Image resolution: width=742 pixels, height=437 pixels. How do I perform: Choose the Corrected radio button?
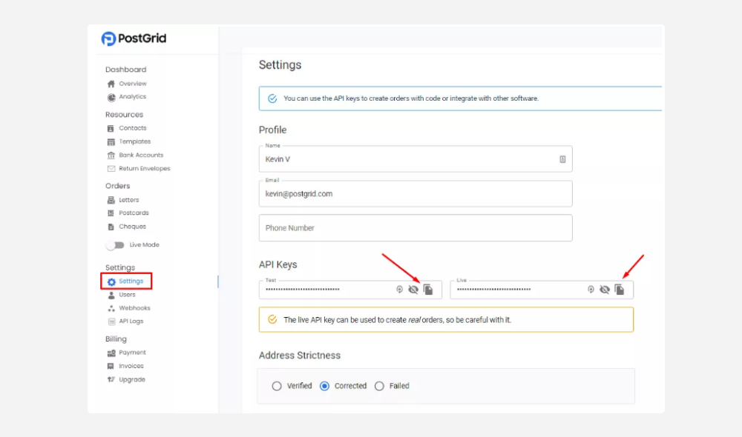pos(324,386)
